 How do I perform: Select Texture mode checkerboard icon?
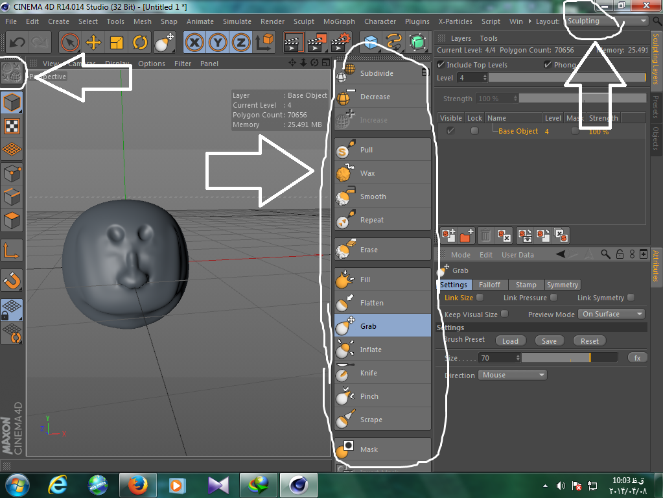coord(12,126)
